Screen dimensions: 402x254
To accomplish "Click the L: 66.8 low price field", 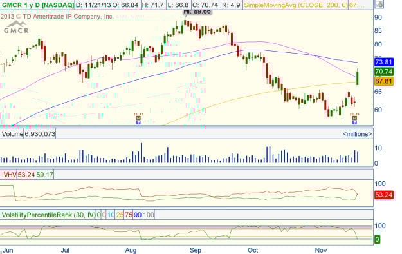I will [178, 5].
